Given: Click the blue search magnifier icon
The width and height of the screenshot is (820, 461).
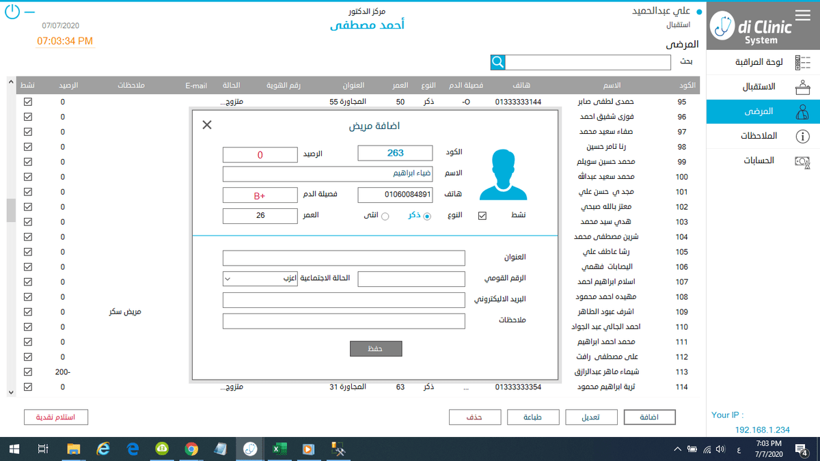Looking at the screenshot, I should click(x=498, y=62).
